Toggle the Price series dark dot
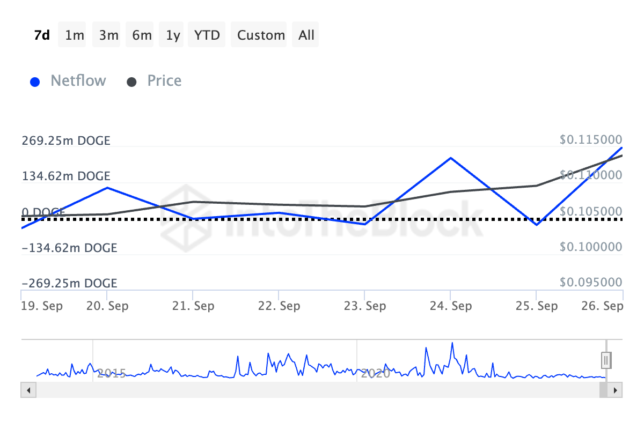644x429 pixels. [x=131, y=82]
